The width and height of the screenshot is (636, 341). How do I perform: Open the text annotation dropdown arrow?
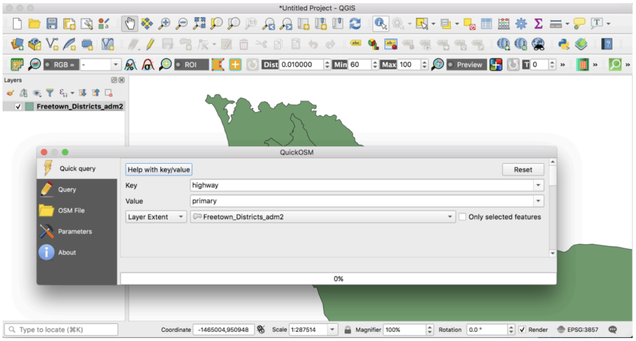[x=608, y=23]
